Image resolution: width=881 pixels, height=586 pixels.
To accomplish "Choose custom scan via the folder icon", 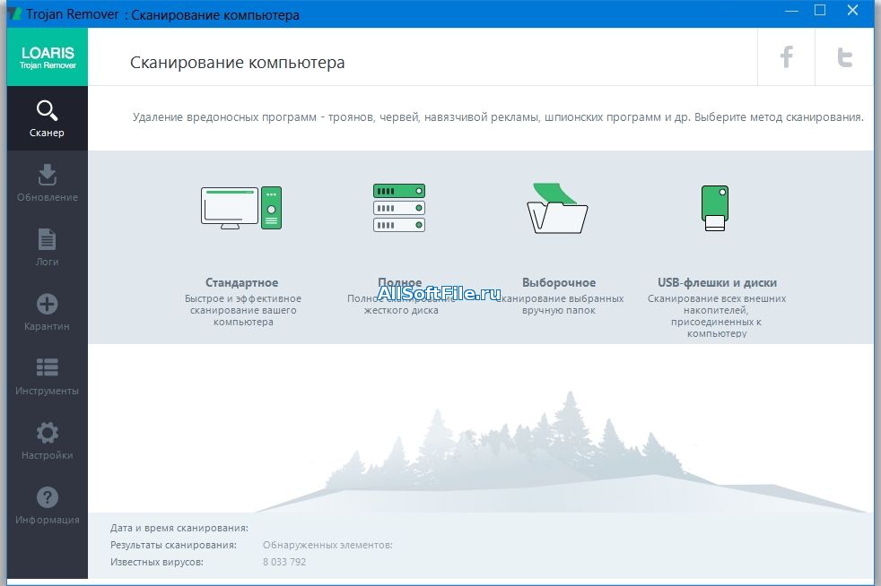I will [557, 208].
